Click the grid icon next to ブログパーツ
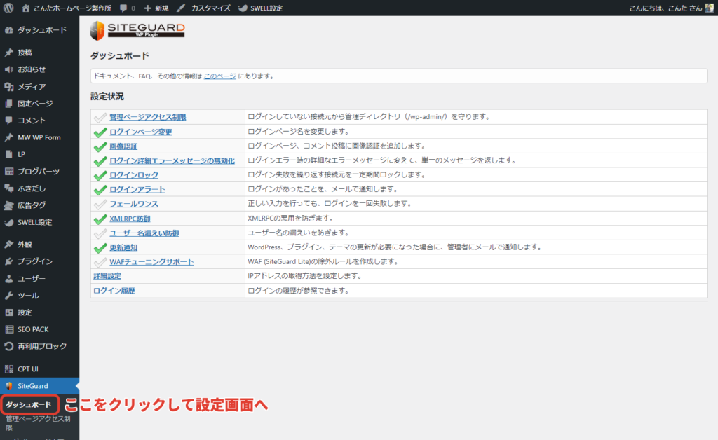The width and height of the screenshot is (718, 440). click(x=8, y=171)
